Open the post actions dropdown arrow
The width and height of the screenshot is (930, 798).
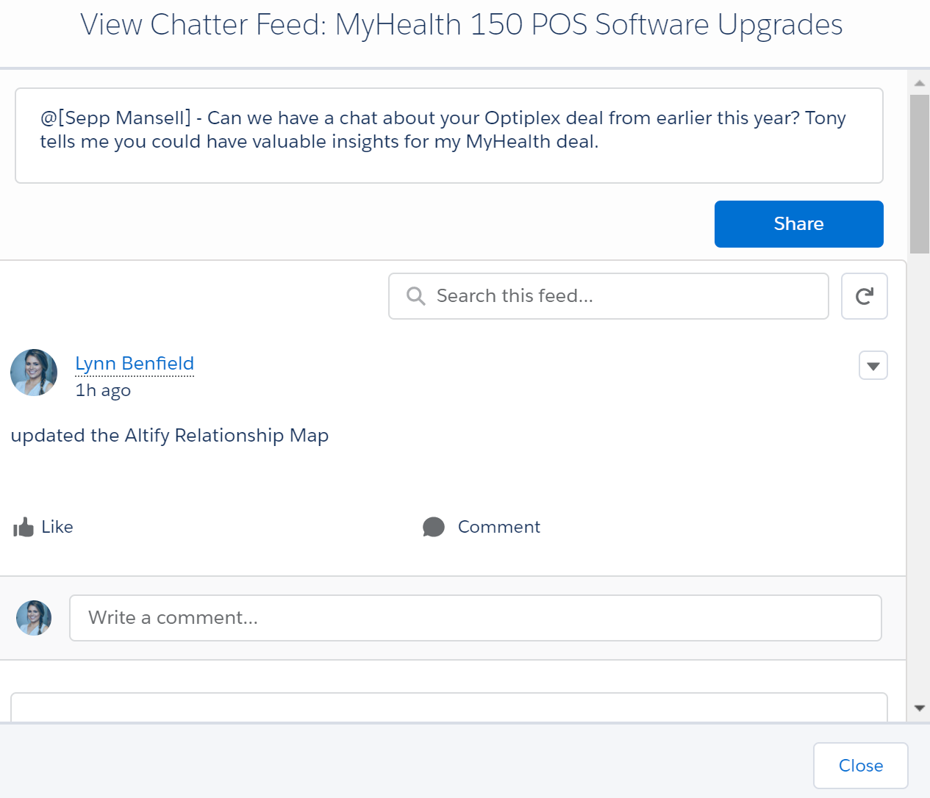click(873, 365)
